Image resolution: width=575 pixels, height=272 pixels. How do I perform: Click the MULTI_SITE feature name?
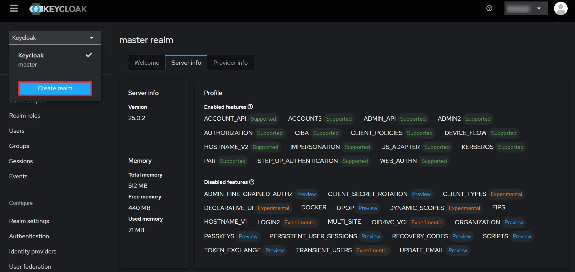(x=344, y=222)
